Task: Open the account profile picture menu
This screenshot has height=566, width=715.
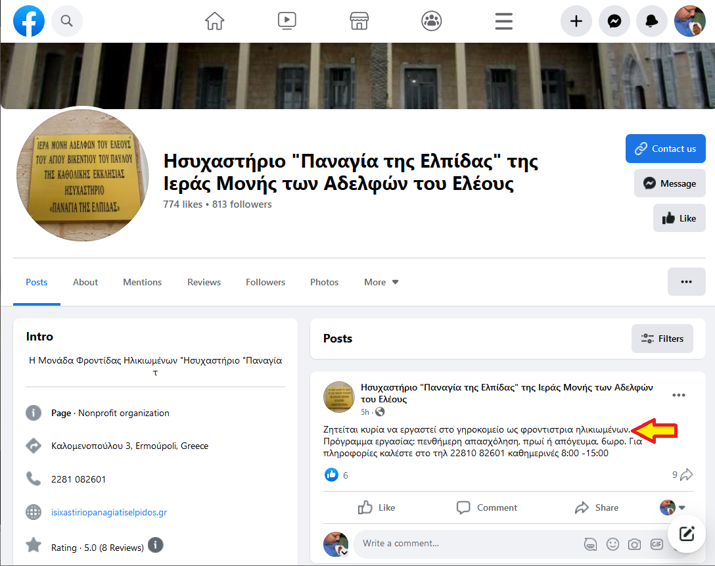Action: point(690,21)
